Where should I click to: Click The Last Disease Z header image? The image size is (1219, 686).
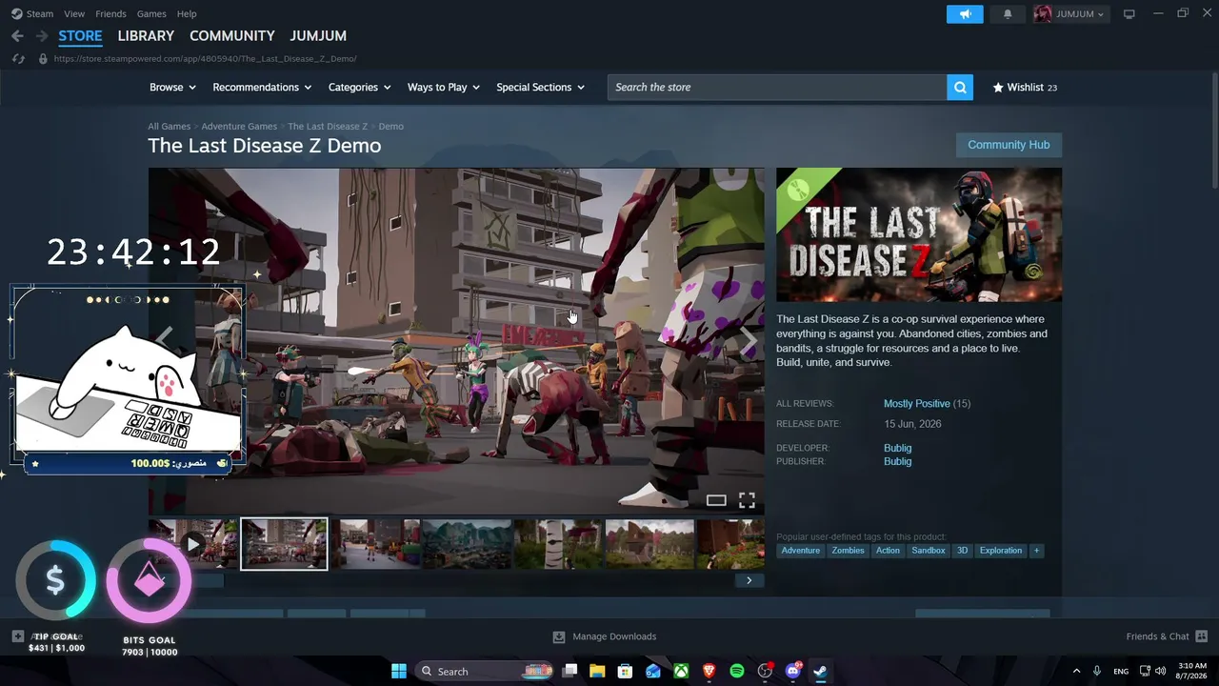pyautogui.click(x=919, y=235)
